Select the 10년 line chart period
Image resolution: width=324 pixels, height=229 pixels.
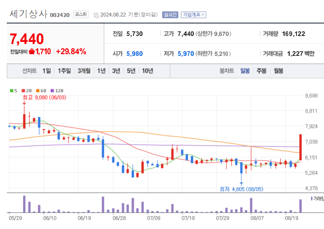[148, 71]
